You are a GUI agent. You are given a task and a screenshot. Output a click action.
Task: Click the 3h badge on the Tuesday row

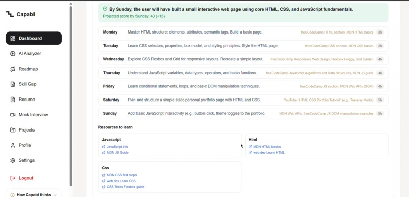pos(380,46)
